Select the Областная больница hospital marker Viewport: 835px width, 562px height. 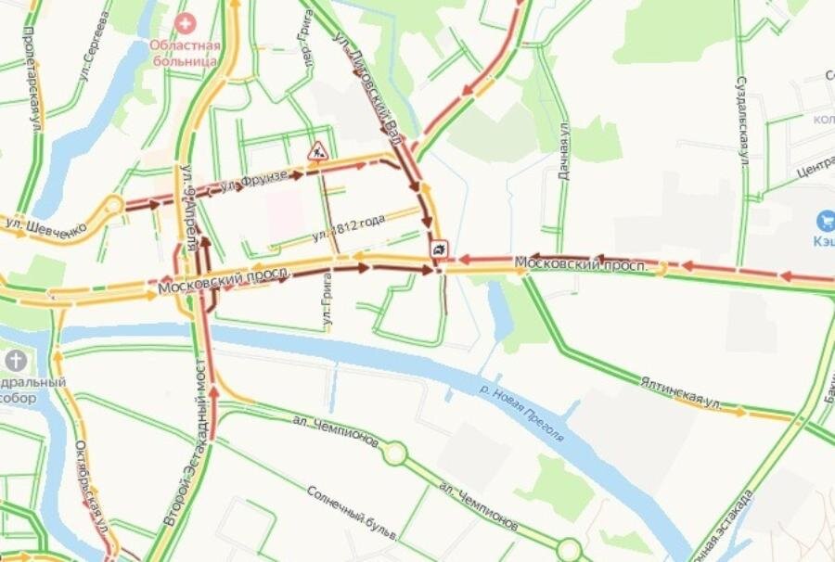[186, 23]
